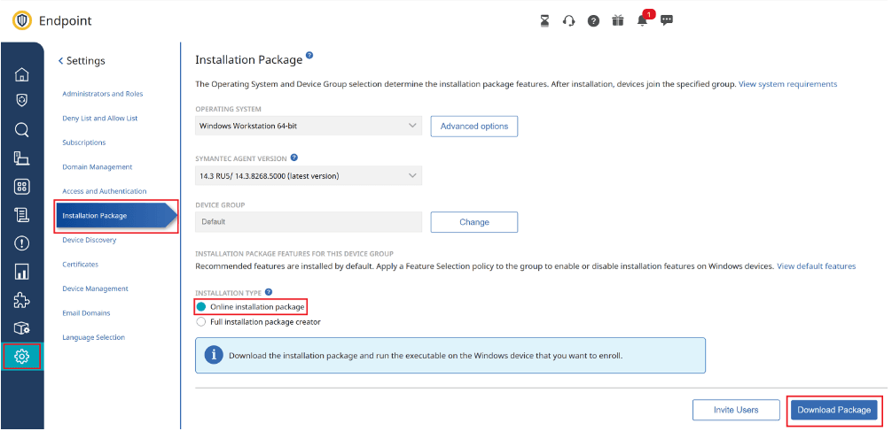Expand the Operating System dropdown
This screenshot has height=431, width=892.
coord(309,127)
